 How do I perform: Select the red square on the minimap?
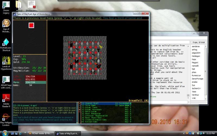[x=31, y=25]
